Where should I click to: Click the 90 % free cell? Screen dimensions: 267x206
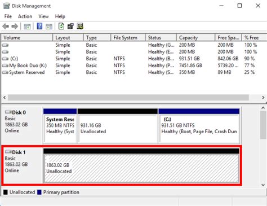tap(250, 59)
